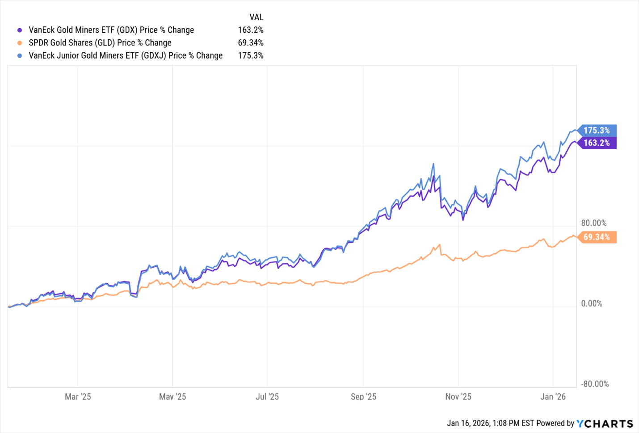The image size is (639, 433).
Task: Click the Mar '25 x-axis label
Action: [x=78, y=397]
